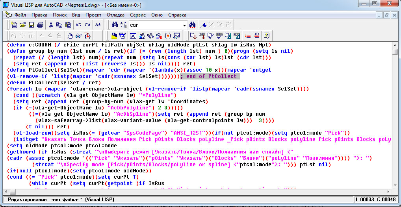Click the horizontal scrollbar left arrow
Screen dimensions: 401x207
[6, 192]
